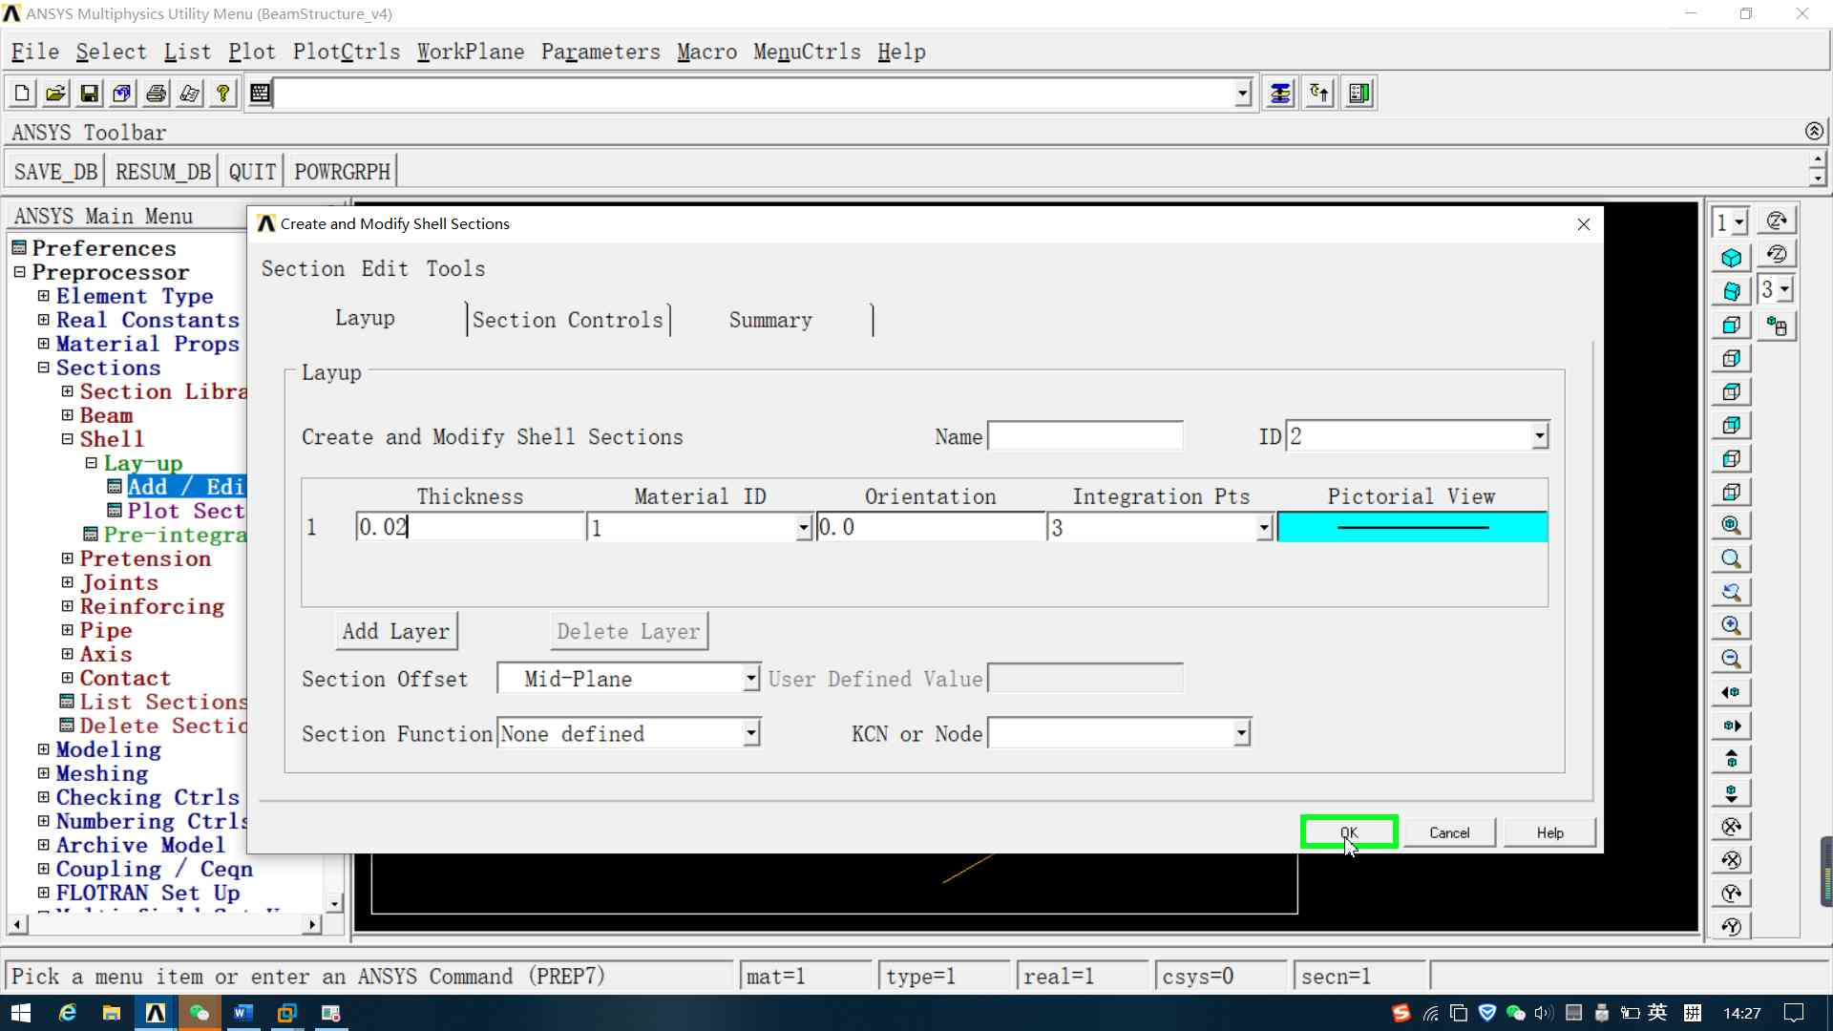1833x1031 pixels.
Task: Click the yellow question mark Help icon
Action: point(222,94)
